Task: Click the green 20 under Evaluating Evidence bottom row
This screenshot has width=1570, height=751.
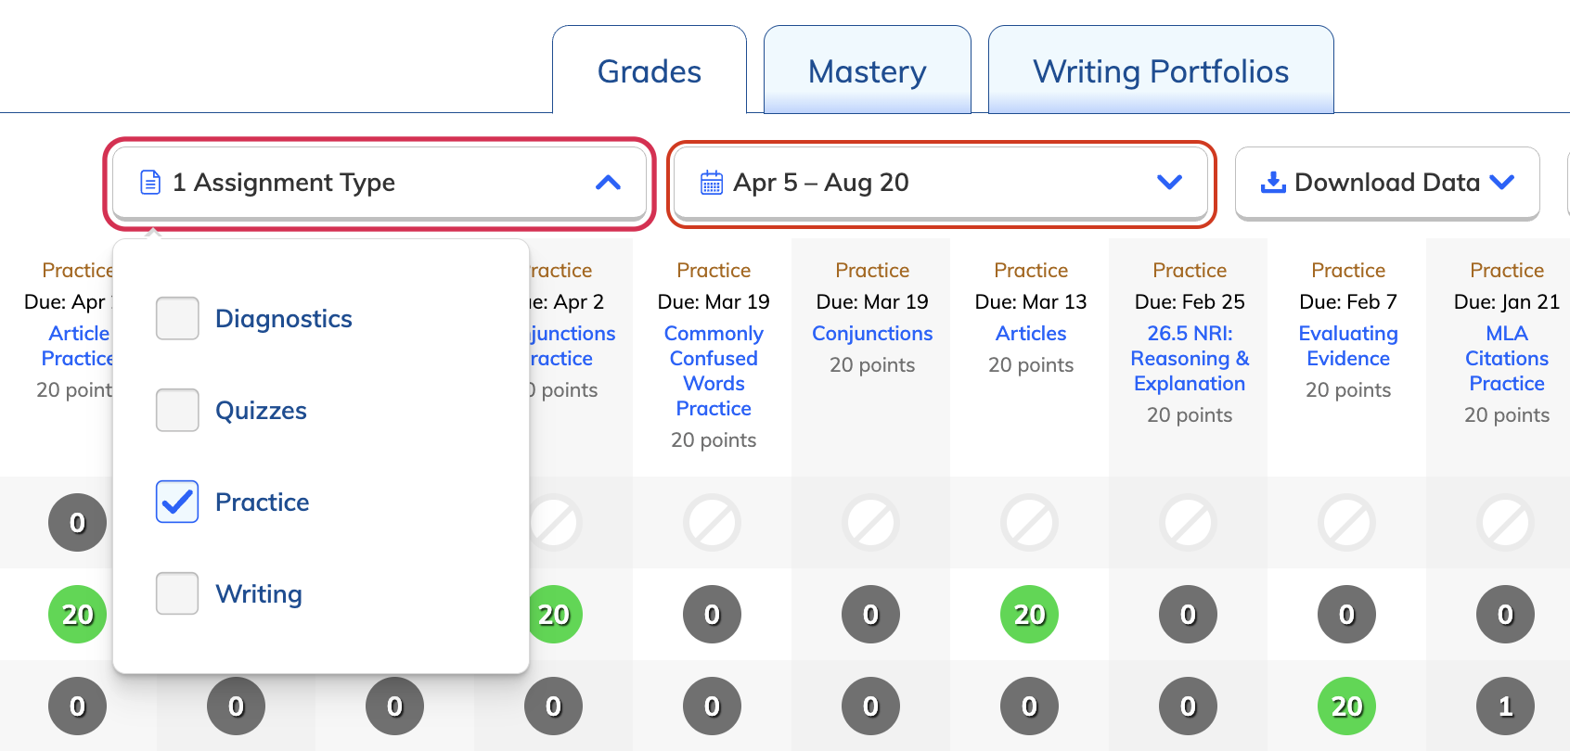Action: coord(1346,706)
